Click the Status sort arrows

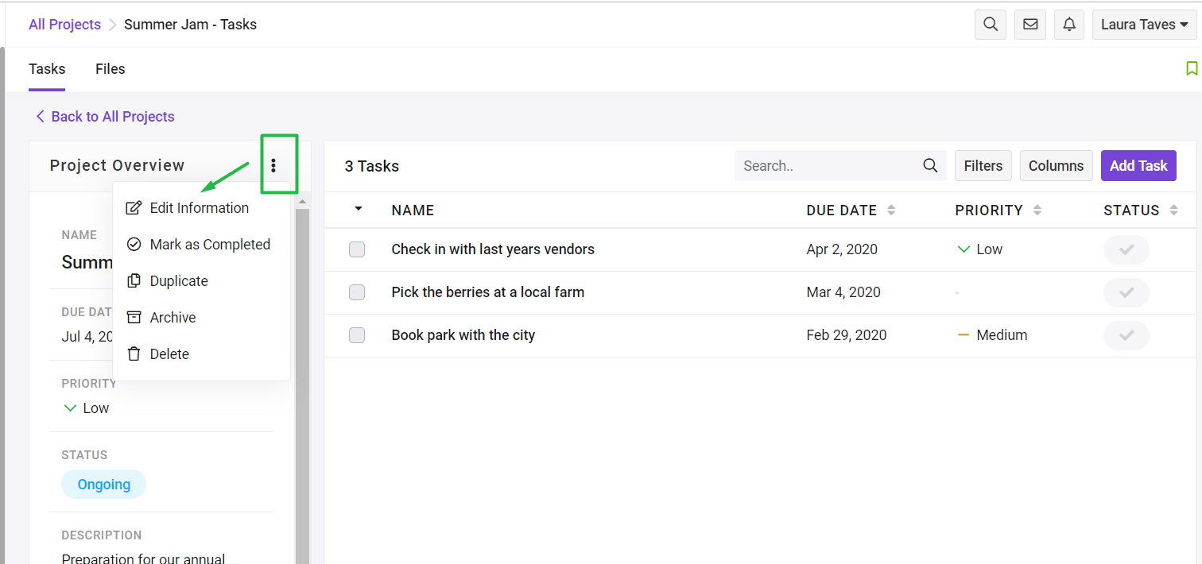1174,211
